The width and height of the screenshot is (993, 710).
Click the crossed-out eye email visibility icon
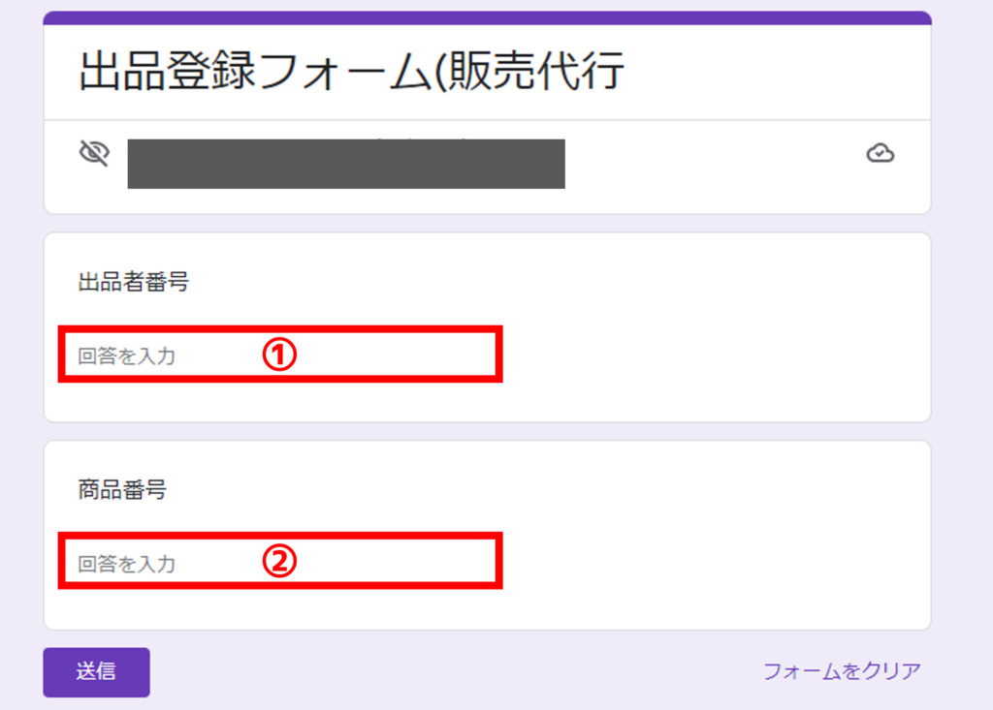pyautogui.click(x=94, y=152)
